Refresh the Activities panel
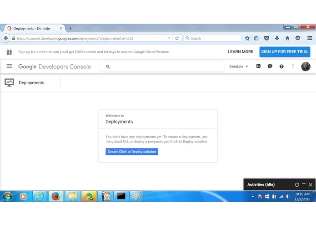316x225 pixels. click(x=297, y=184)
